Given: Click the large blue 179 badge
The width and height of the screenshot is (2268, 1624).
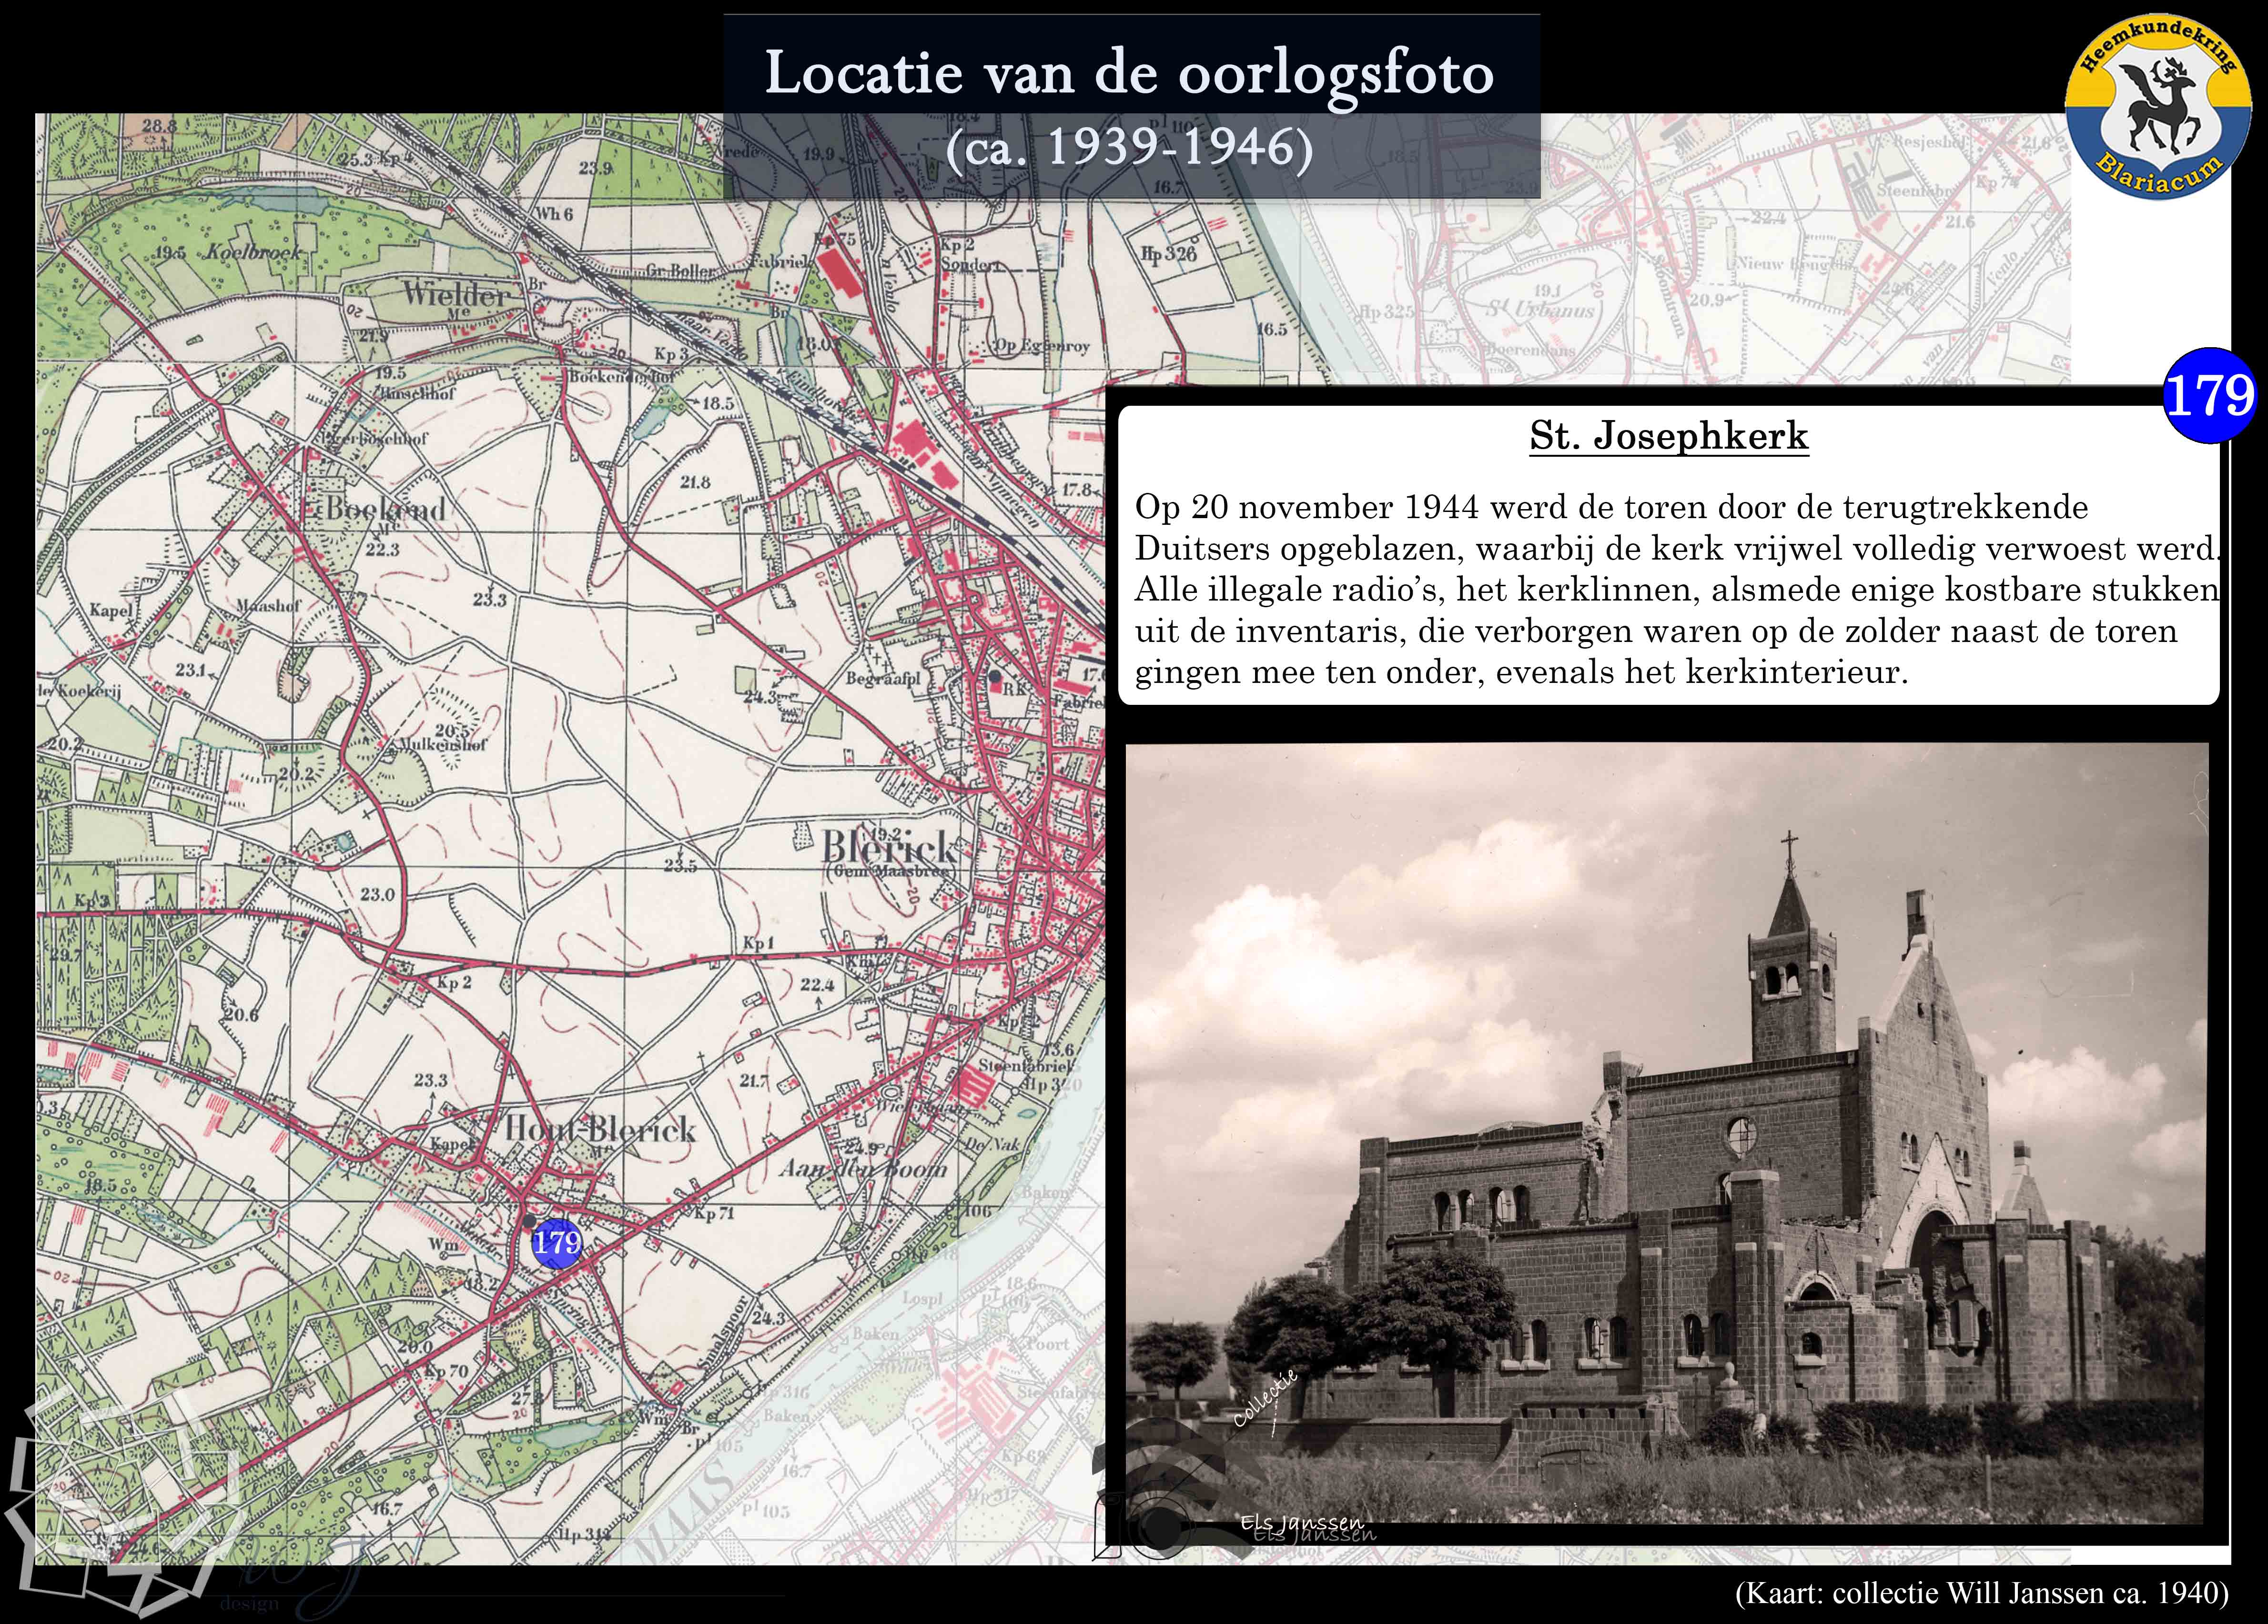Looking at the screenshot, I should click(2209, 396).
